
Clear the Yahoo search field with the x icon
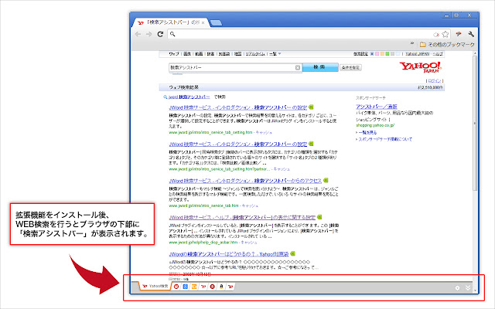[x=297, y=67]
